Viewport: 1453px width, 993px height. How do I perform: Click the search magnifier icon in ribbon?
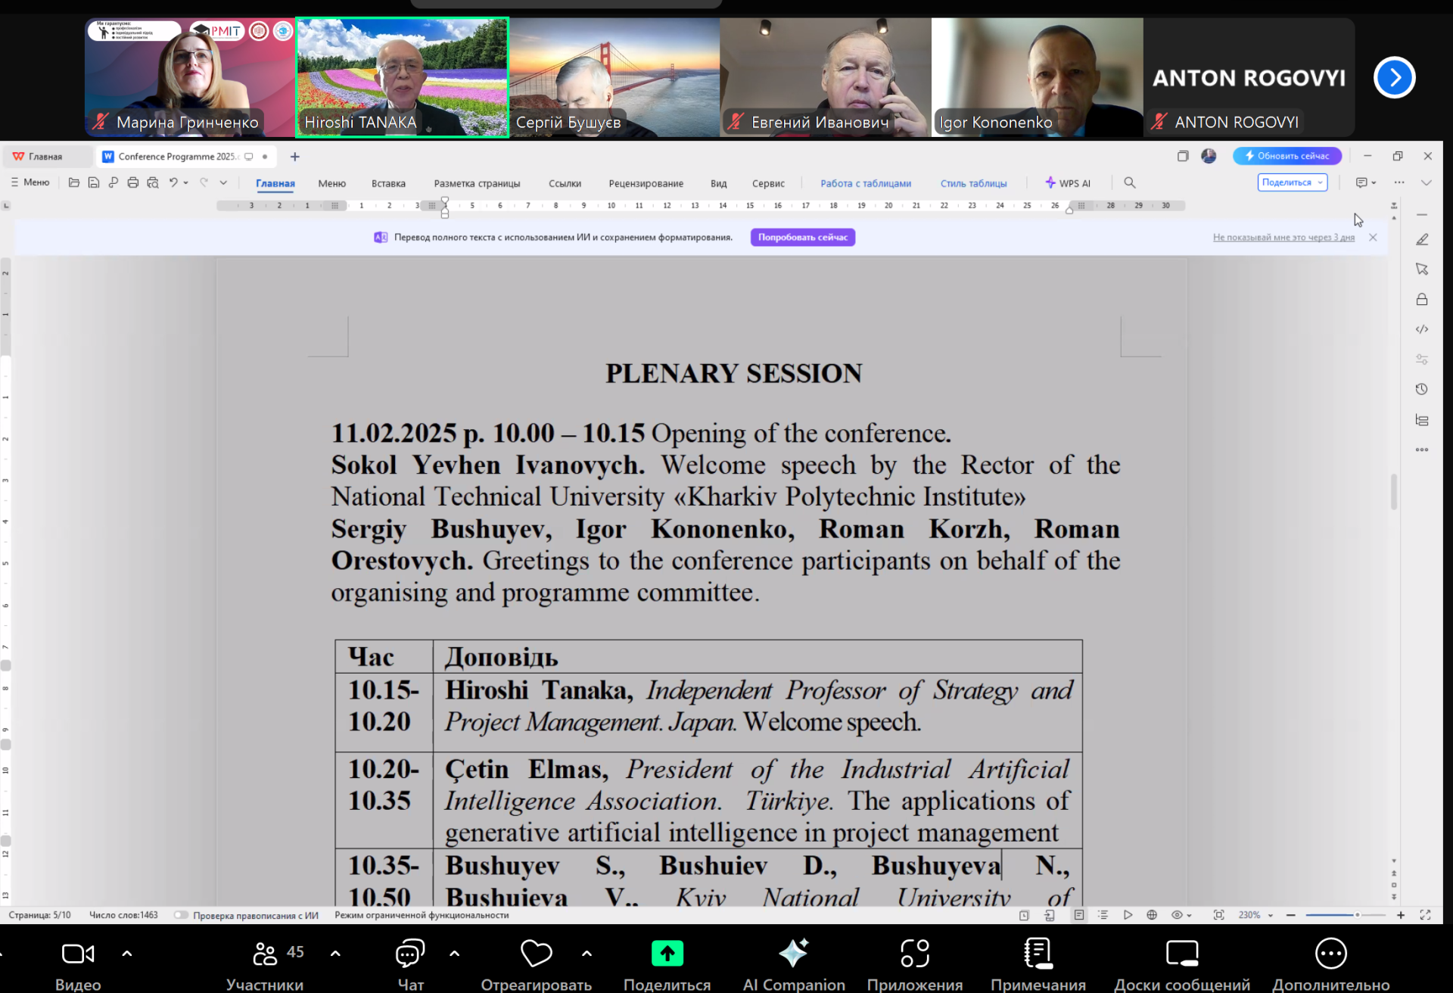(x=1130, y=182)
